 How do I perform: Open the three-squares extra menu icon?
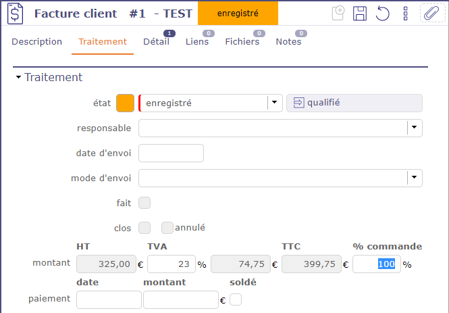coord(405,14)
